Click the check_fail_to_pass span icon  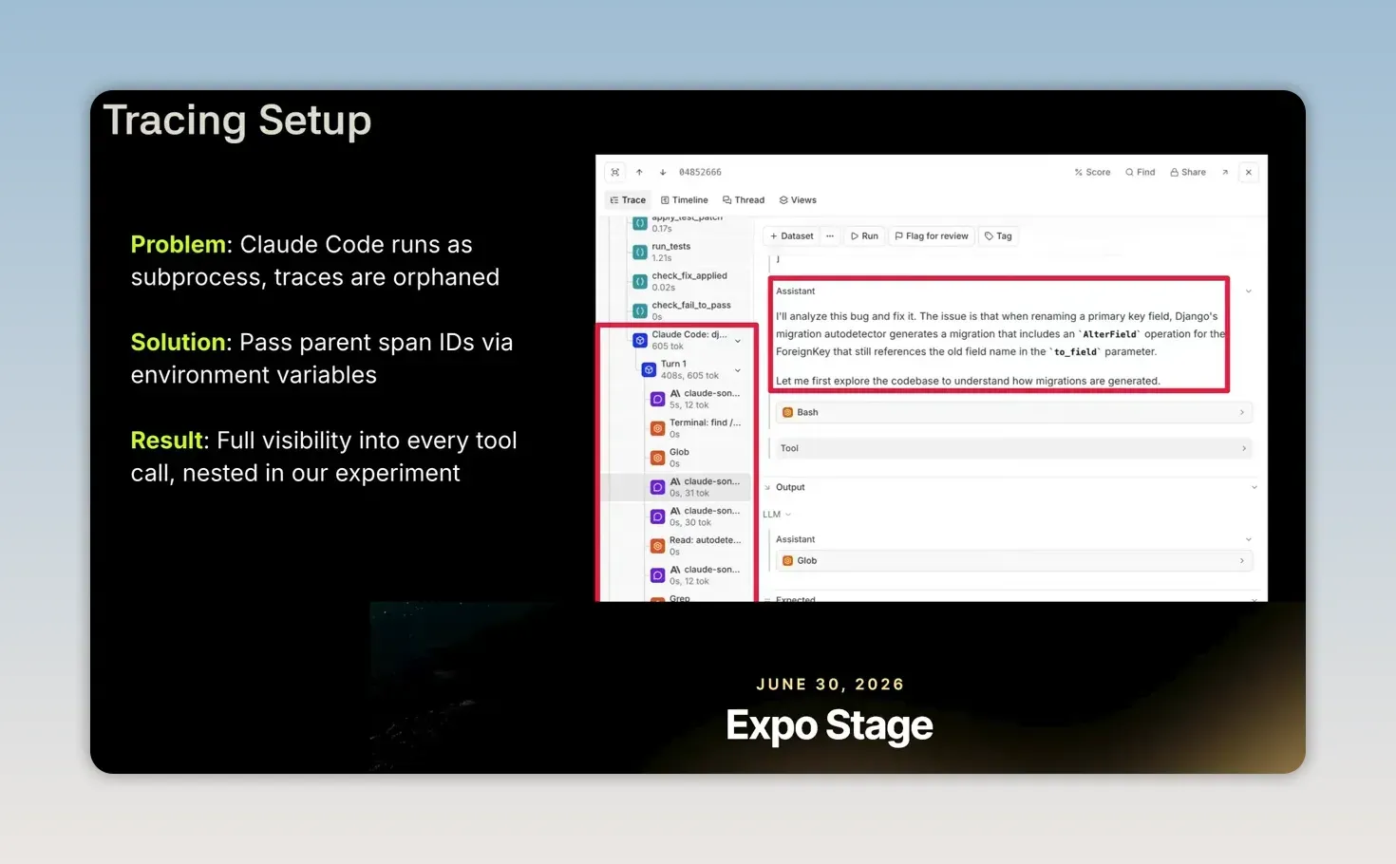(x=640, y=311)
